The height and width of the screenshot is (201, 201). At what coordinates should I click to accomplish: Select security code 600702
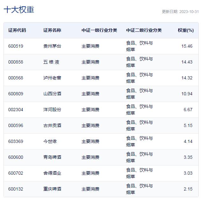point(16,173)
